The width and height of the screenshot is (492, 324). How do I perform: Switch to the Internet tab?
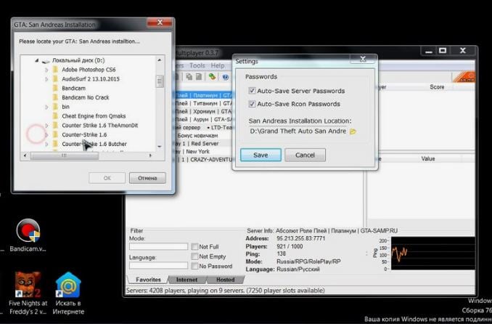coord(186,280)
